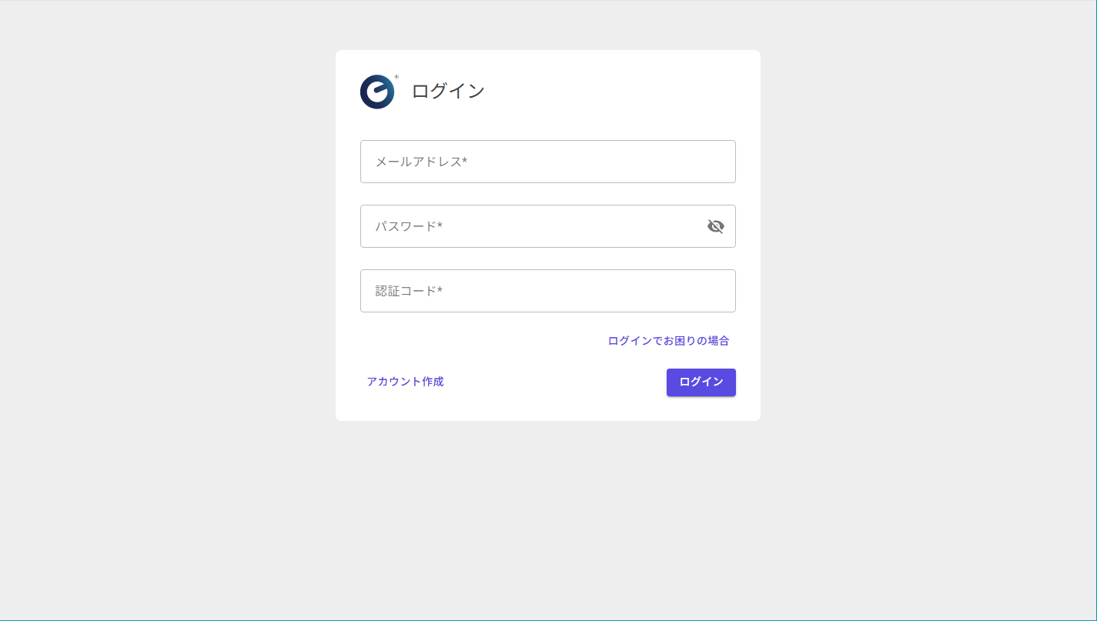Activate the purple login button
1097x621 pixels.
pyautogui.click(x=701, y=382)
